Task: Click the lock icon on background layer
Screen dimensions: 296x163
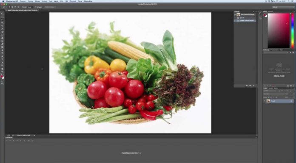Action: (x=291, y=101)
